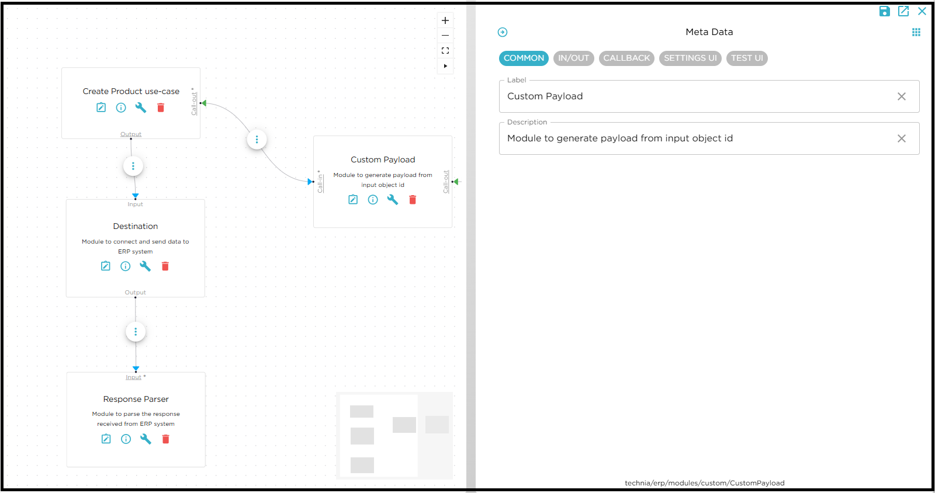Click the minimap overview thumbnail
The width and height of the screenshot is (935, 493).
tap(394, 436)
